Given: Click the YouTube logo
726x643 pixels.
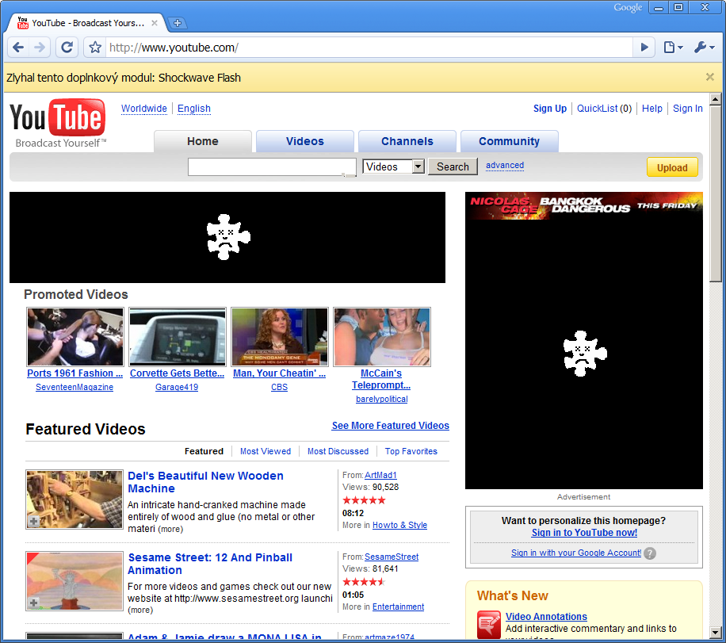Looking at the screenshot, I should (58, 123).
